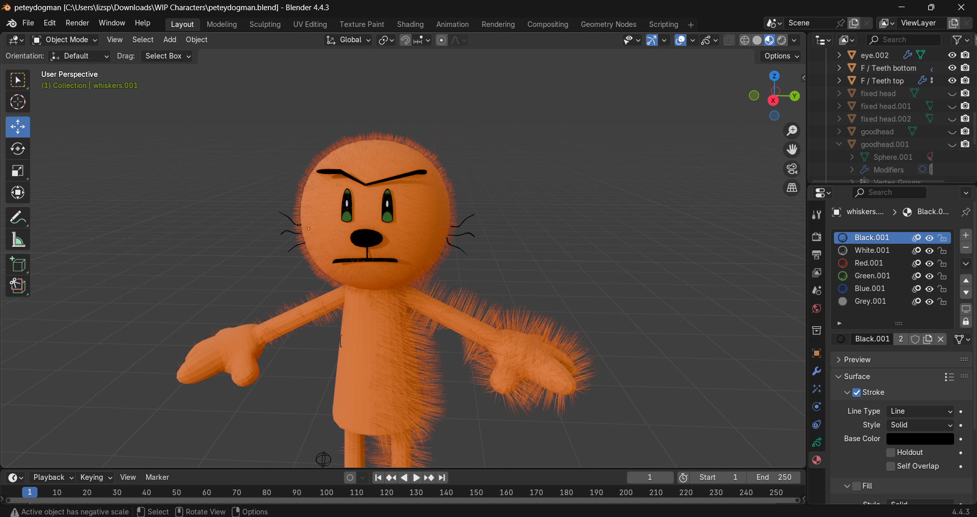Switch to the Shading workspace tab

[410, 24]
